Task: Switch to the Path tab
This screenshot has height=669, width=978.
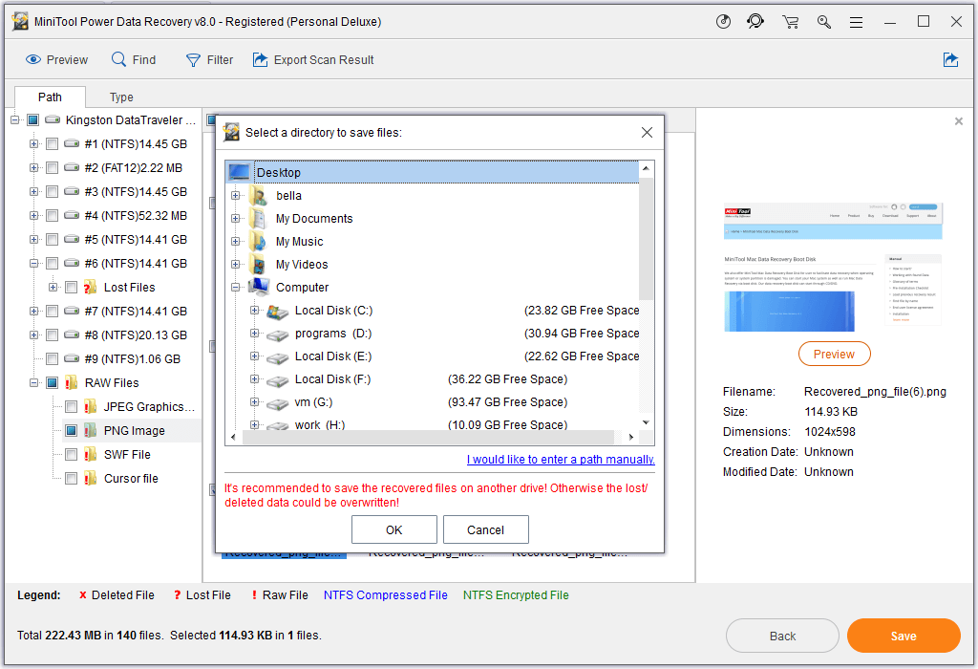Action: pos(50,97)
